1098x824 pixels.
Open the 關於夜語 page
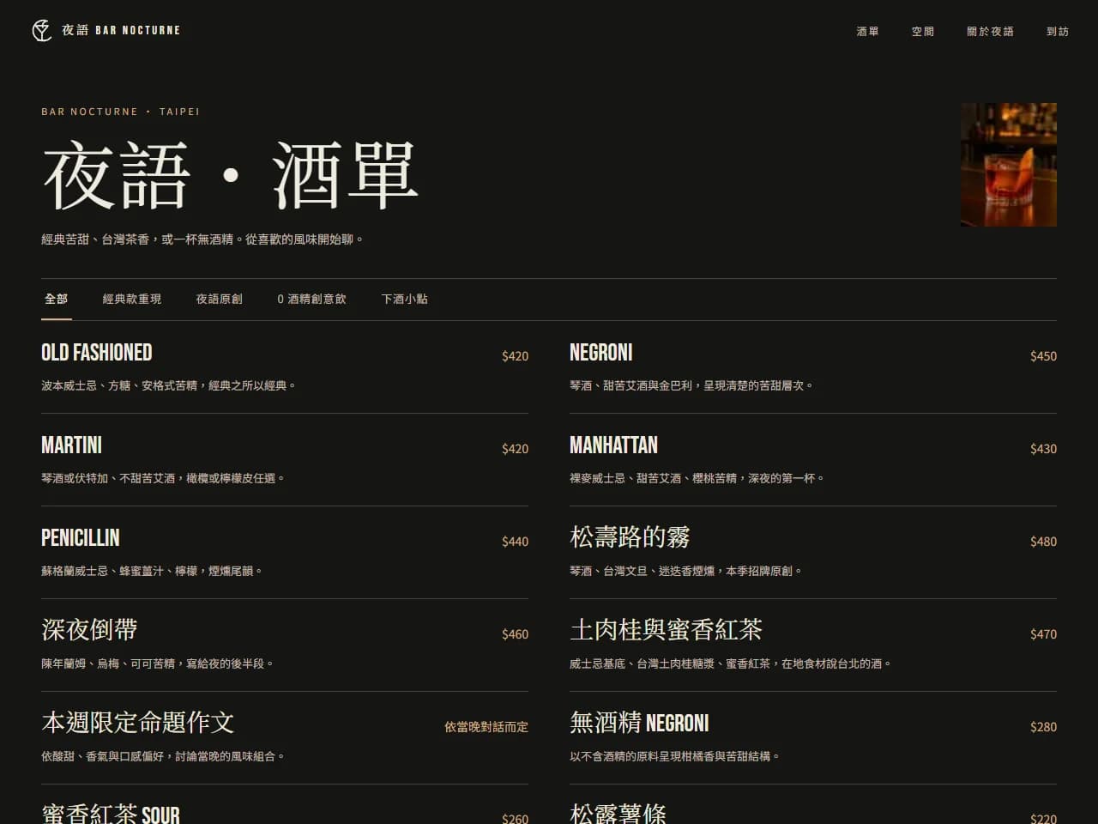coord(990,31)
